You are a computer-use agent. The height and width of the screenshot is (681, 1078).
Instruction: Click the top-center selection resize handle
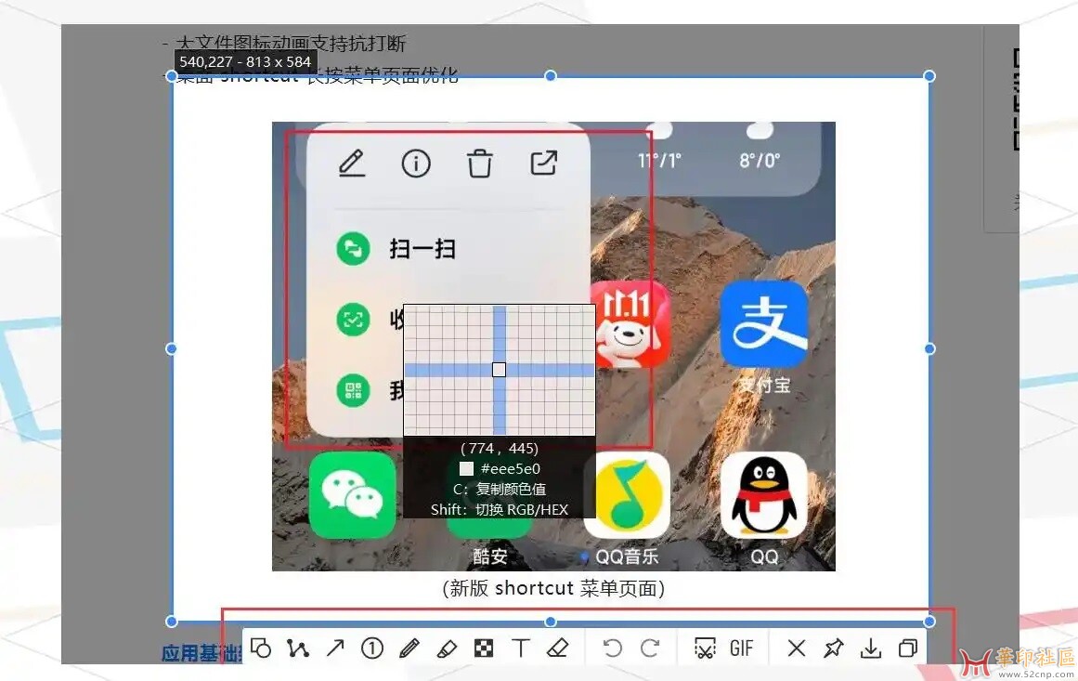click(x=550, y=75)
